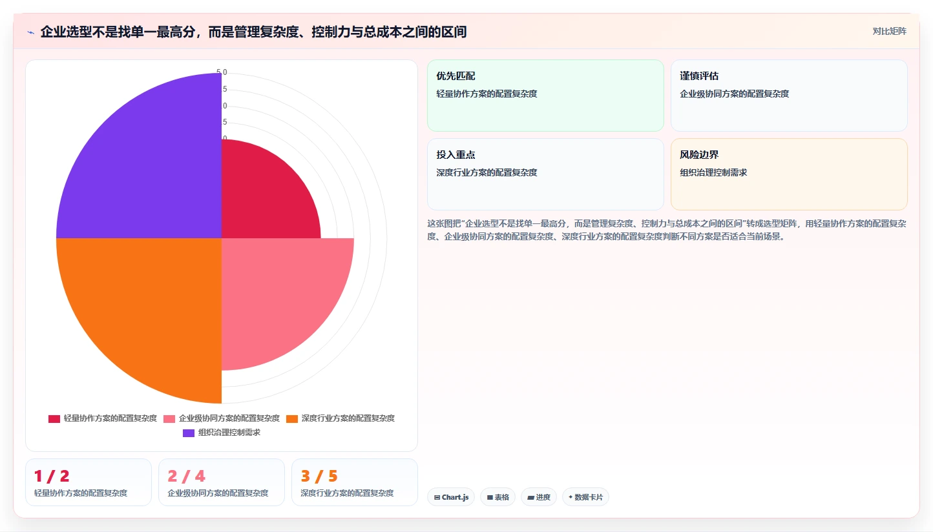Viewport: 933px width, 532px height.
Task: Select the 进度 tag chip
Action: coord(538,497)
